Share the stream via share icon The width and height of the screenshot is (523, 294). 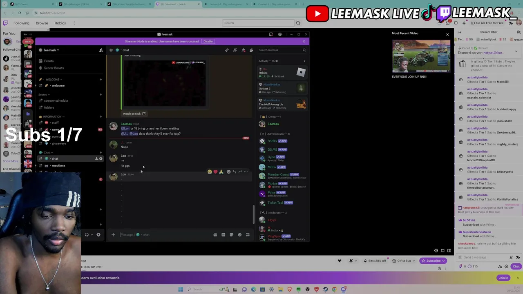click(439, 269)
